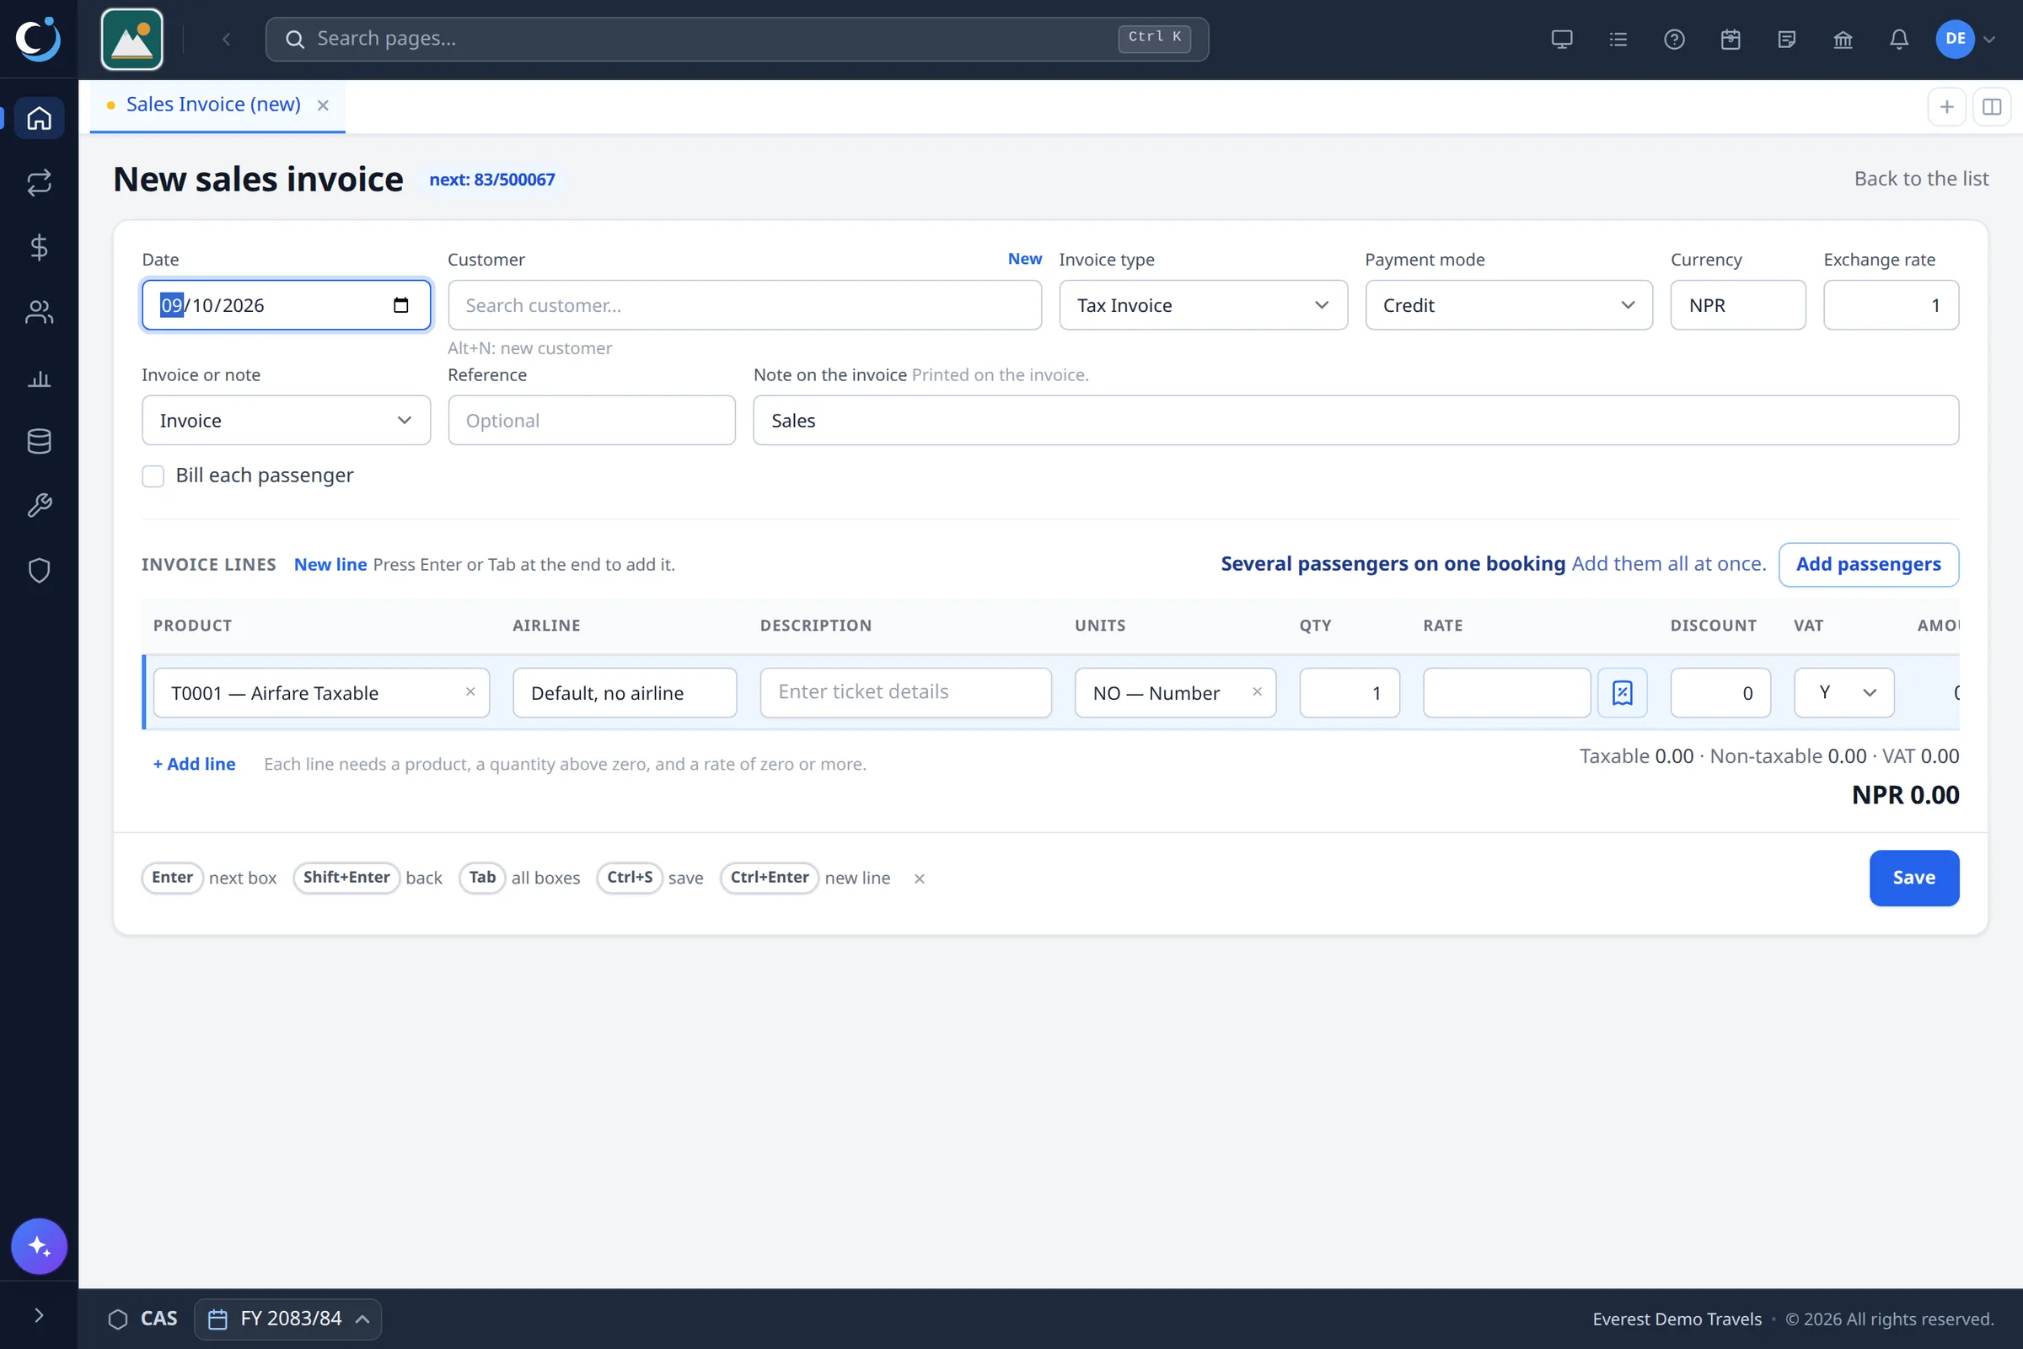Add a new tab with plus button
The height and width of the screenshot is (1349, 2023).
point(1946,107)
